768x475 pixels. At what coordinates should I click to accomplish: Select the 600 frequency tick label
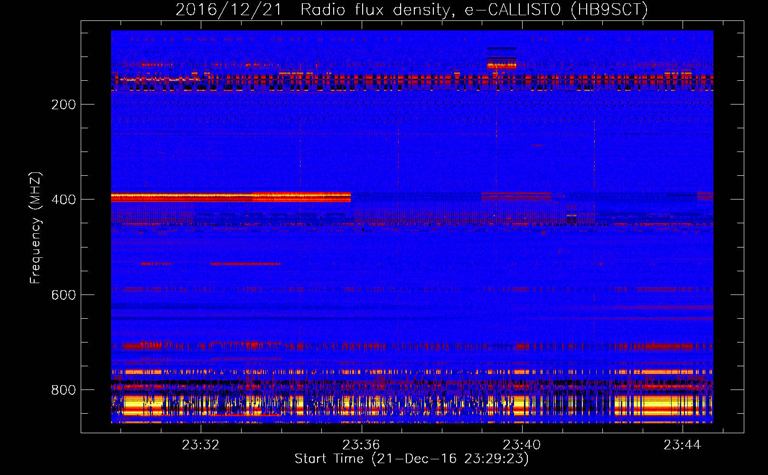[x=64, y=295]
